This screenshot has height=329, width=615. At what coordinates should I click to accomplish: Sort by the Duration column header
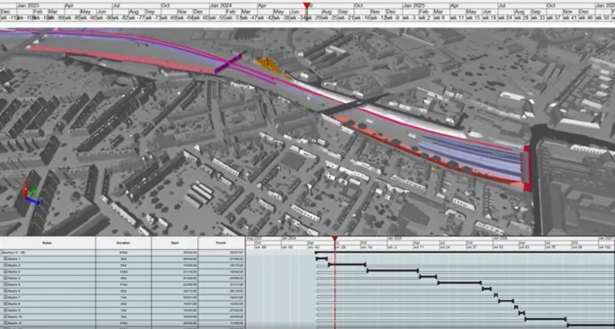click(x=123, y=243)
